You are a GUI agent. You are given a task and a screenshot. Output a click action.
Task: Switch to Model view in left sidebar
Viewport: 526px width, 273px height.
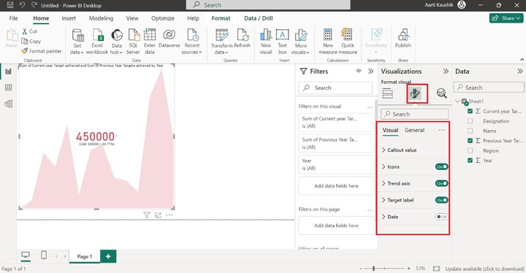pyautogui.click(x=8, y=104)
